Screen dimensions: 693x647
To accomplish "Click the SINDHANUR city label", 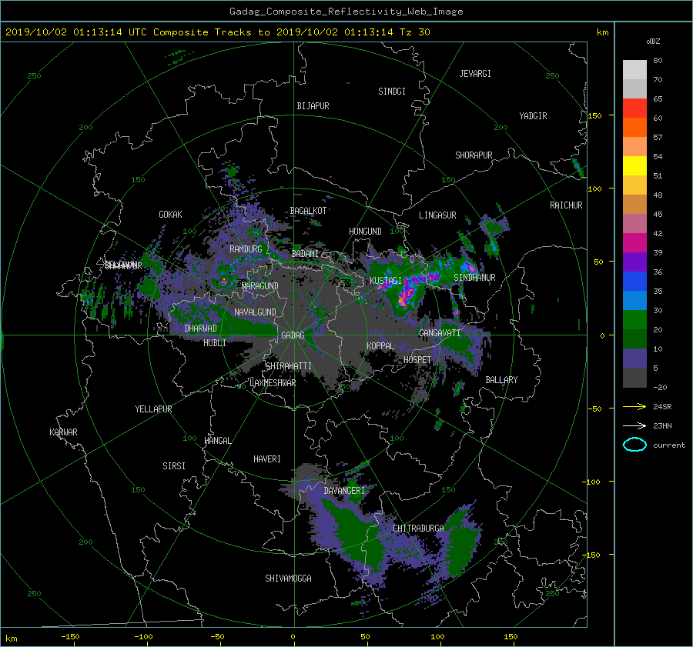I will (x=474, y=278).
